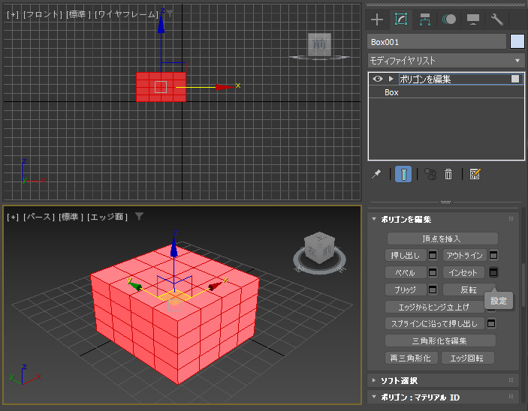Open the [フロント] viewport view menu
528x411 pixels.
point(42,14)
